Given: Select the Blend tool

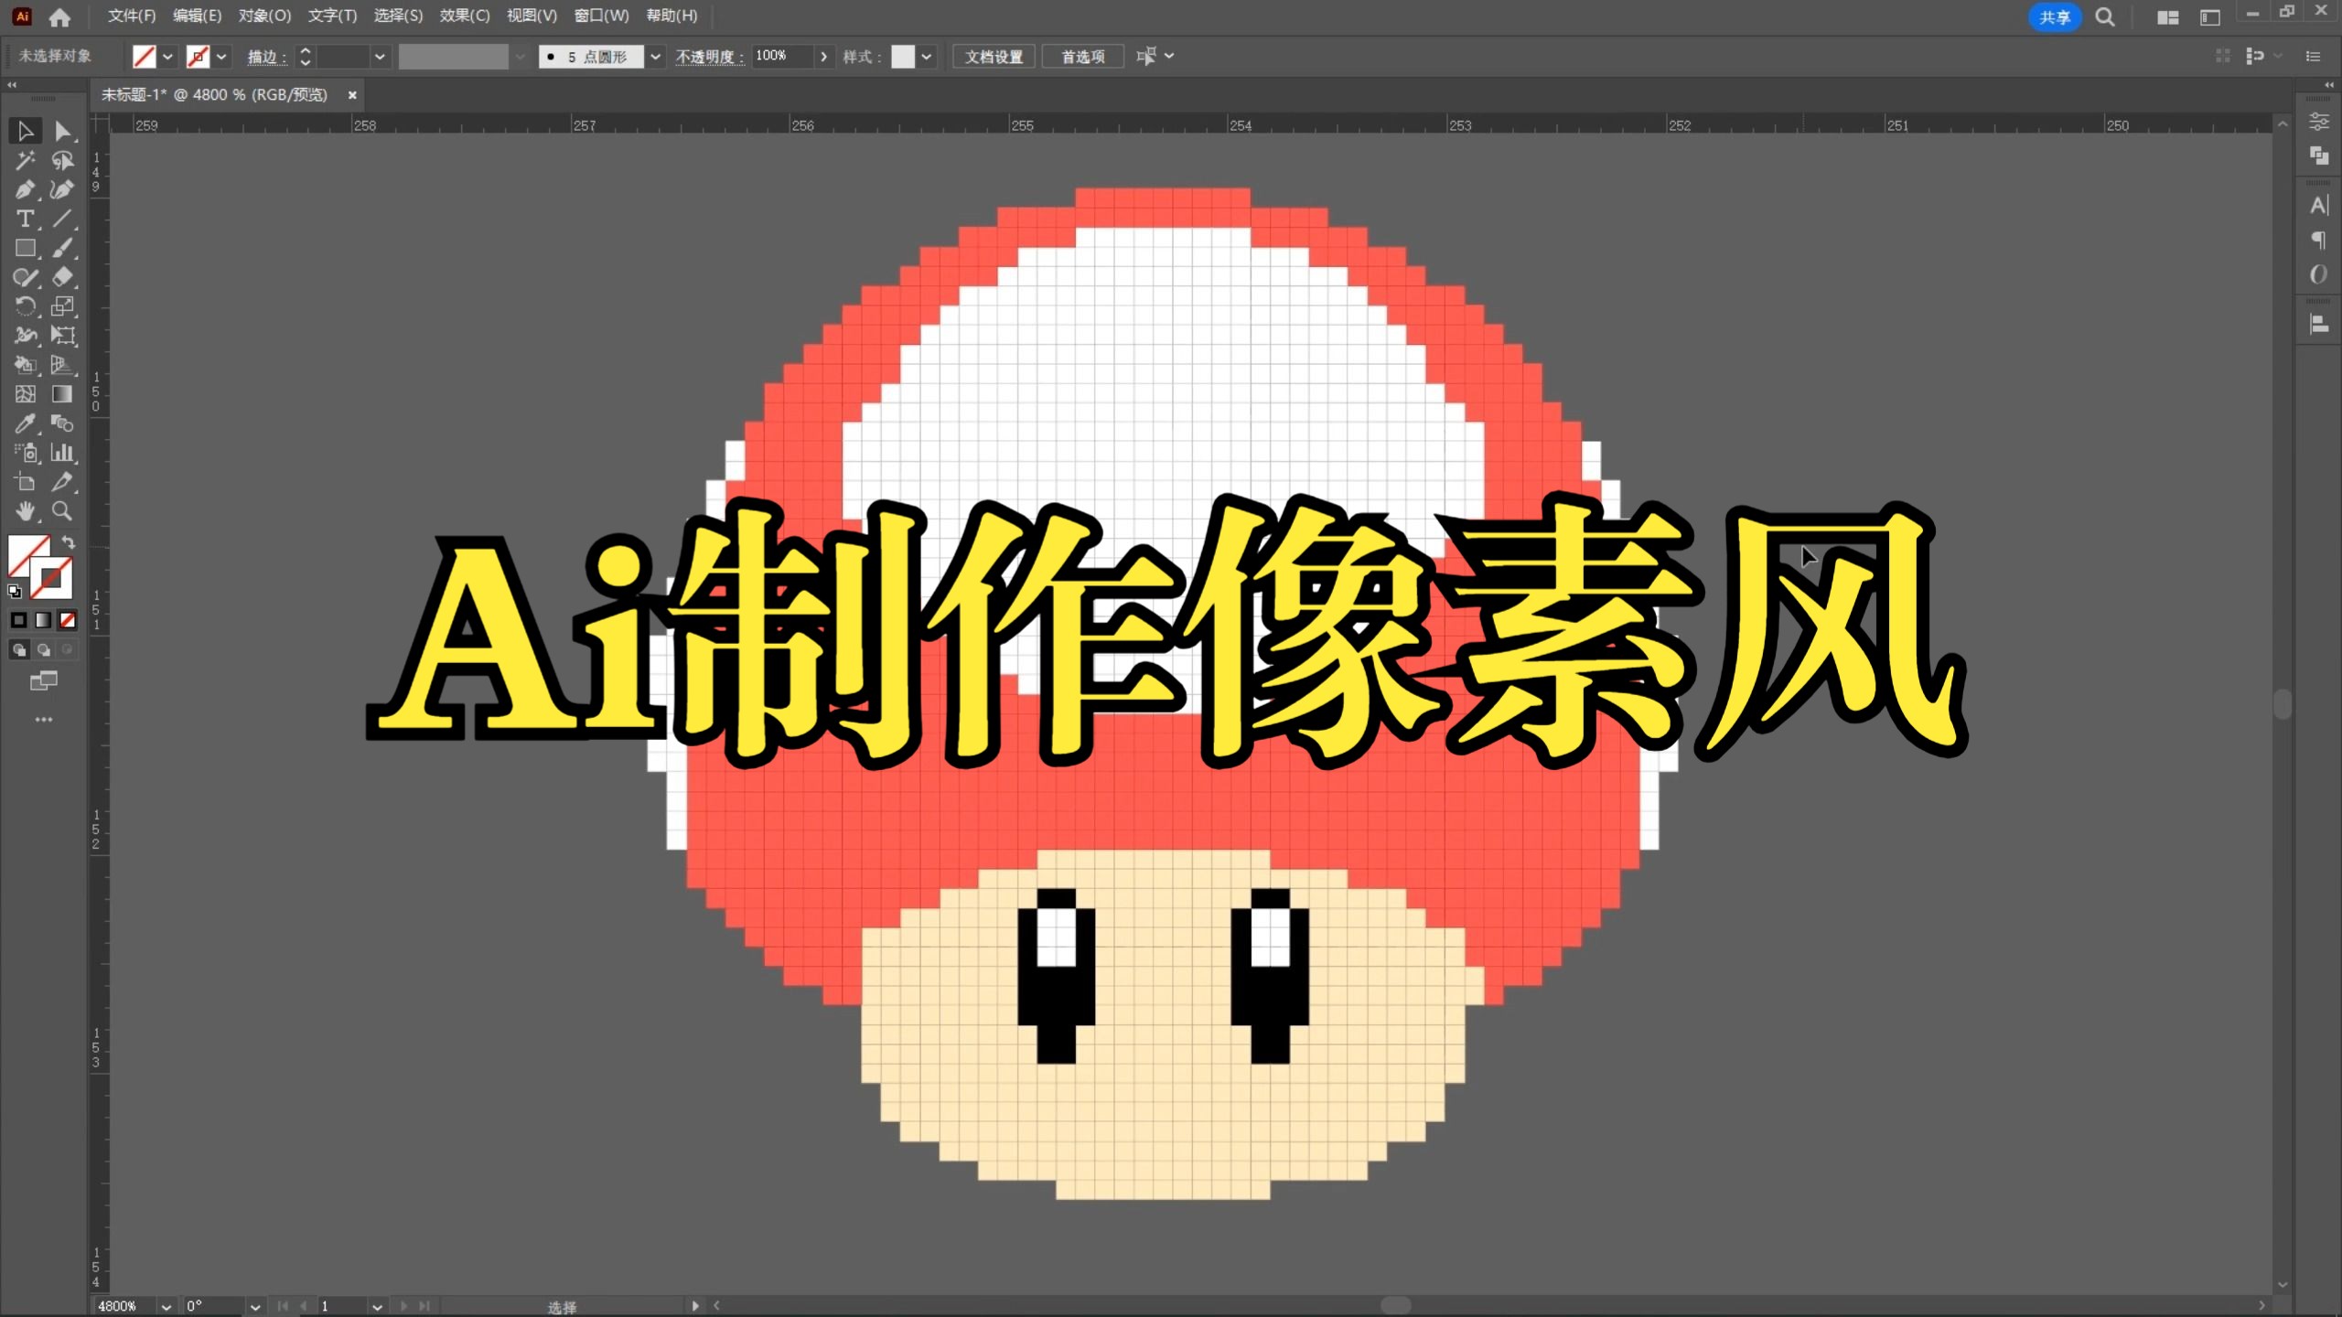Looking at the screenshot, I should [x=62, y=423].
